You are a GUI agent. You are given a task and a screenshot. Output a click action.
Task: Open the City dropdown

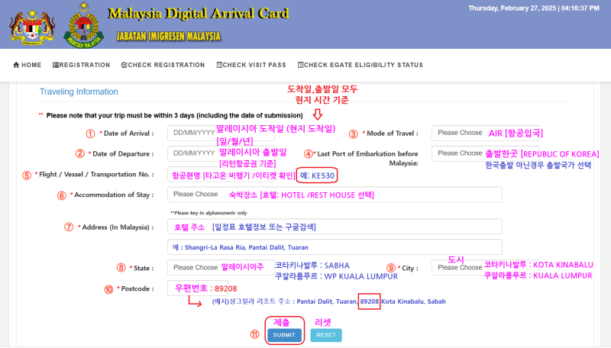pos(485,267)
